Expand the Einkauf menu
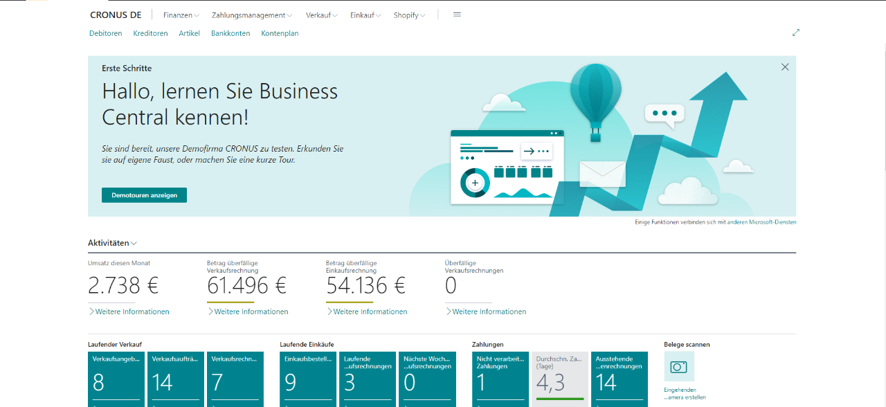 pyautogui.click(x=365, y=15)
